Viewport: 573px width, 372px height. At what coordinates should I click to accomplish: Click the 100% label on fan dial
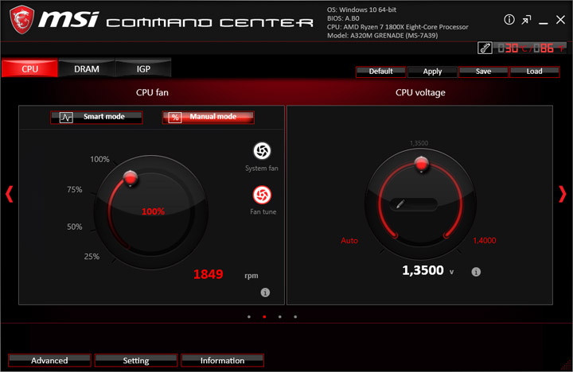pos(99,159)
